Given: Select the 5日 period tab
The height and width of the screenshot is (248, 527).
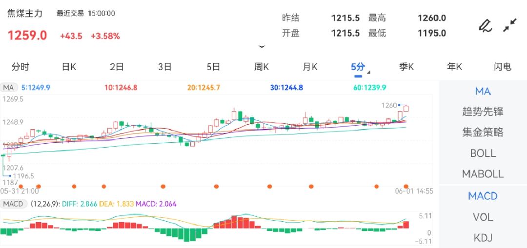Looking at the screenshot, I should (x=213, y=67).
